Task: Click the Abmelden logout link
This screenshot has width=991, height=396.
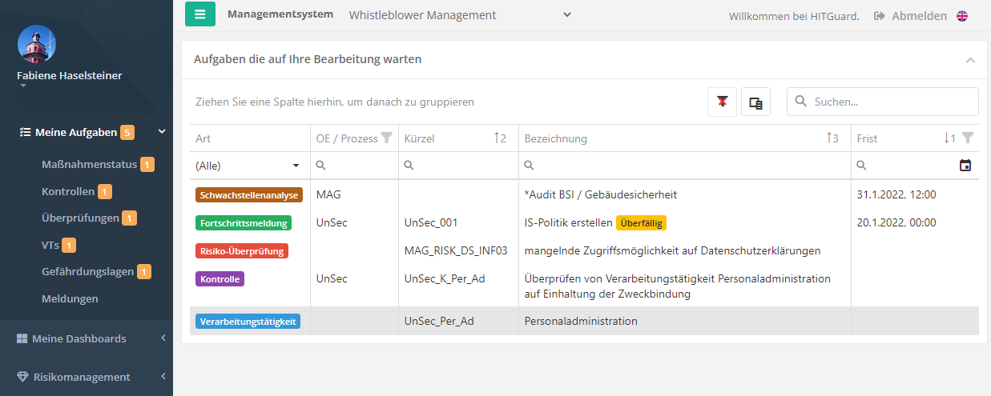Action: (x=910, y=16)
